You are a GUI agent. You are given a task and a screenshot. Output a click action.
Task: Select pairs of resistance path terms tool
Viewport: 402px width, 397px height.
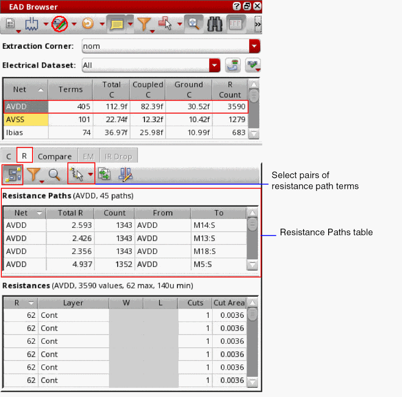[77, 175]
